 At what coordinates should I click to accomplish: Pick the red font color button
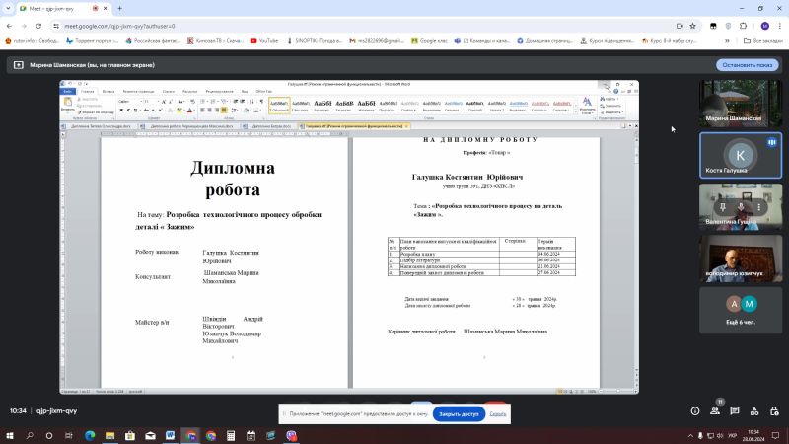(189, 110)
